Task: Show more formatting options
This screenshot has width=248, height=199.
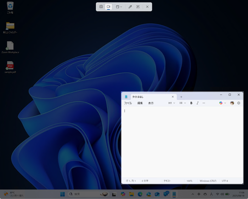Action: tap(204, 103)
